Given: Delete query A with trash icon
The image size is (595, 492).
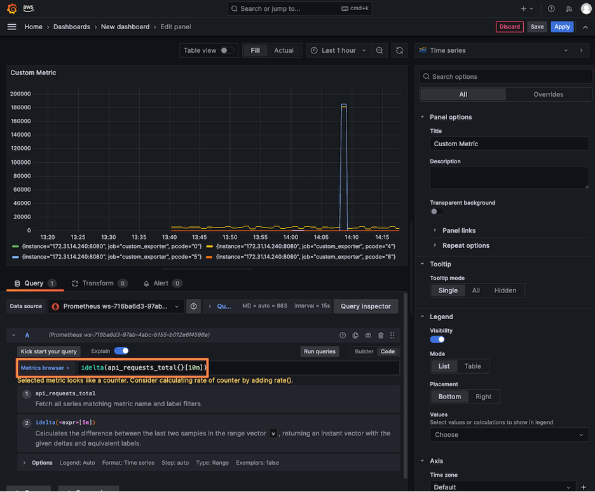Looking at the screenshot, I should point(381,335).
